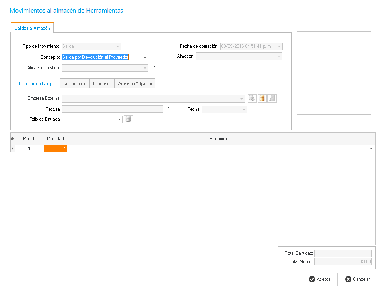
Task: Switch to the Comentarios tab
Action: 75,84
